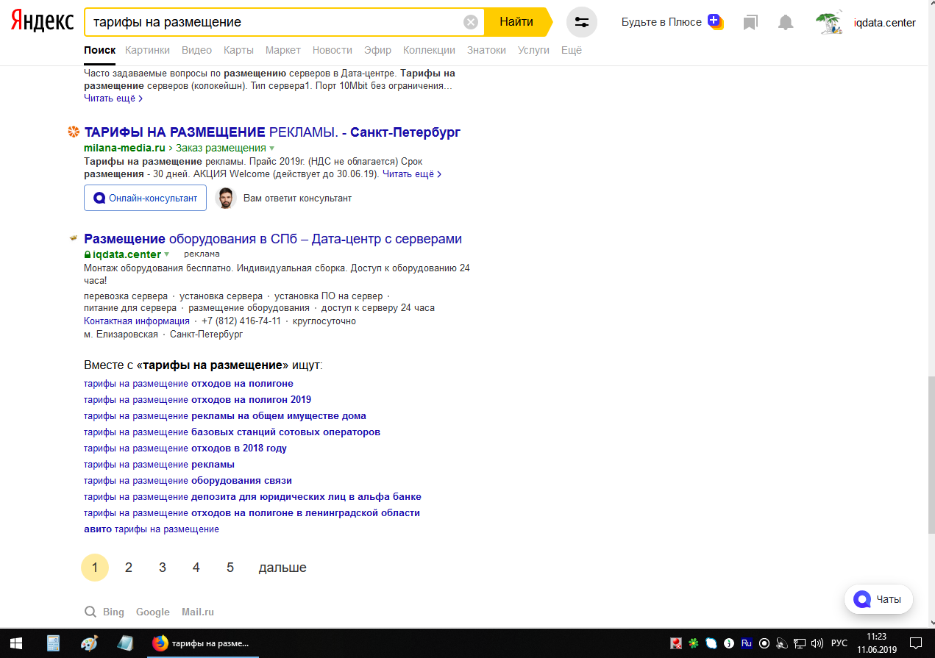This screenshot has height=658, width=935.
Task: Open the Windows Start menu
Action: coord(15,643)
